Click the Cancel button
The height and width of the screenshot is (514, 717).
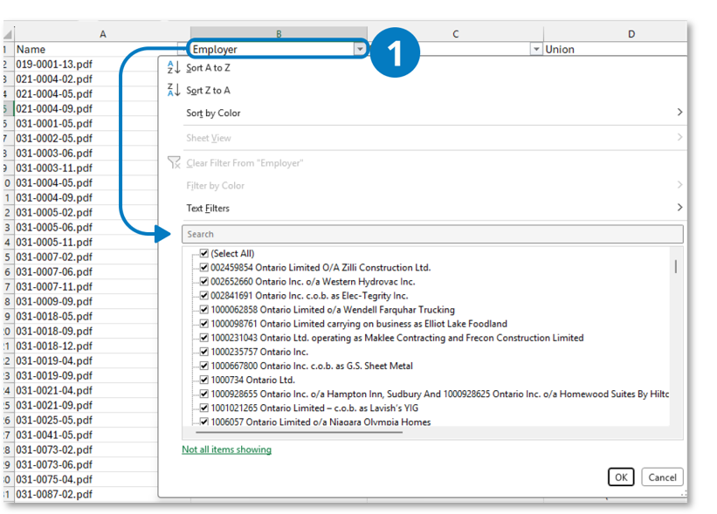(x=662, y=477)
